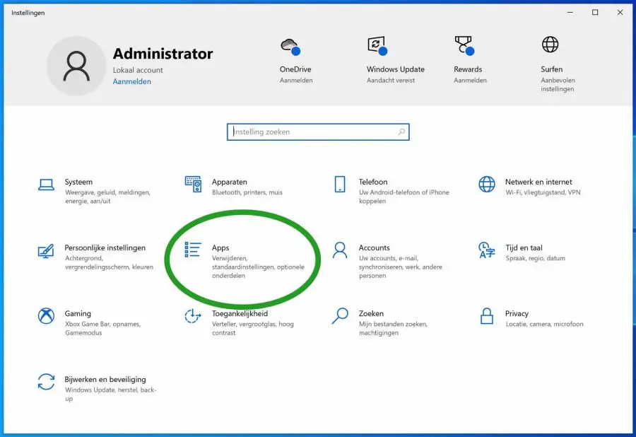
Task: Open the Tijd en taal icon
Action: pos(487,250)
